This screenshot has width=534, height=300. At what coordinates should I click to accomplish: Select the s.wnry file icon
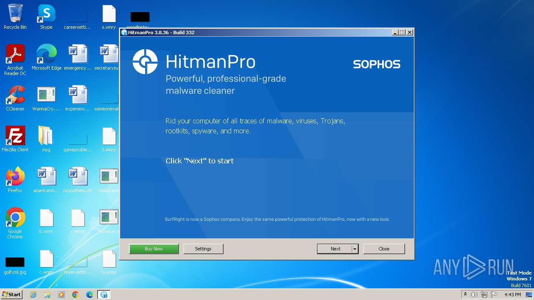(109, 17)
